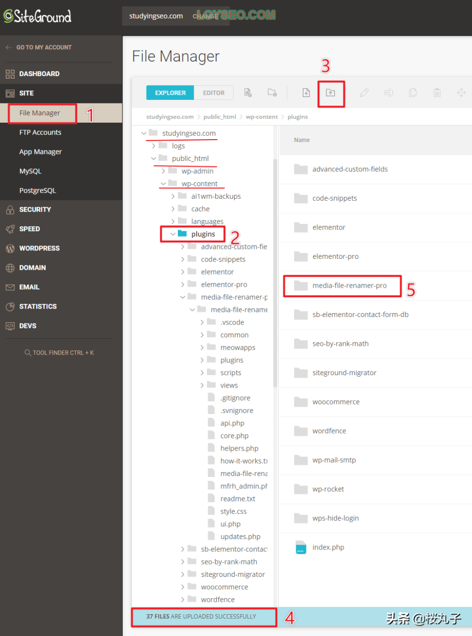Image resolution: width=472 pixels, height=636 pixels.
Task: Click the Statistics pie chart icon
Action: (10, 307)
